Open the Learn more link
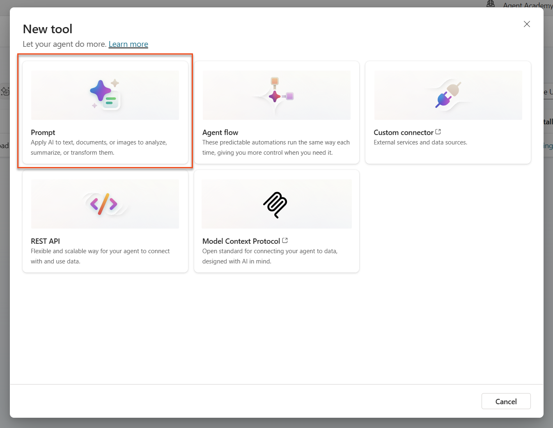The image size is (553, 428). pos(128,44)
